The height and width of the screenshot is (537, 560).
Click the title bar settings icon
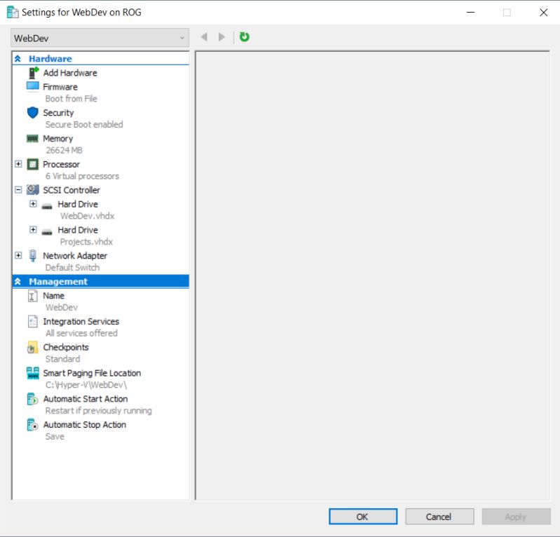point(13,12)
